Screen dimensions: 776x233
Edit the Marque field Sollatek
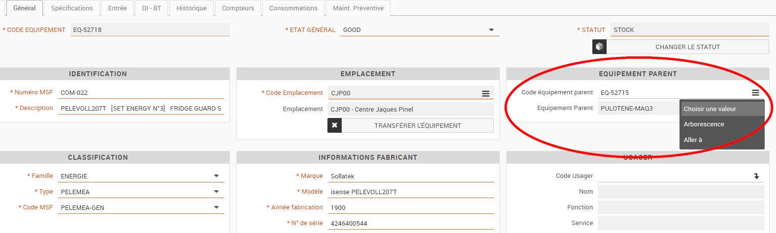(411, 176)
